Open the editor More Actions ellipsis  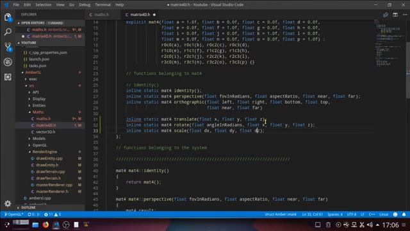point(405,15)
